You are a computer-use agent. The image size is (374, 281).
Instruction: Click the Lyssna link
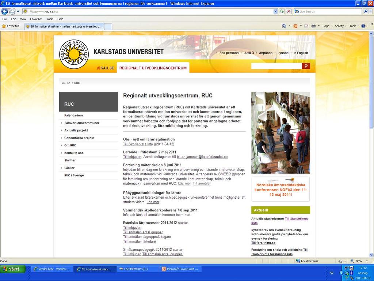coord(283,53)
